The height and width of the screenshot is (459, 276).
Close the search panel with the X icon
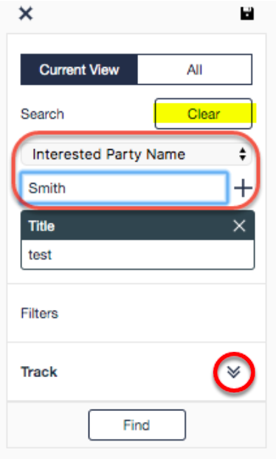click(26, 13)
